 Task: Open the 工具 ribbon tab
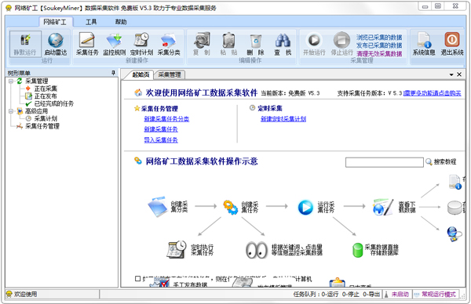click(x=91, y=22)
